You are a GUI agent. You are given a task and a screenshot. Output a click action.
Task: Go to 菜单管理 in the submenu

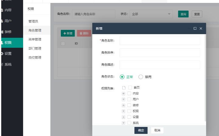point(35,39)
